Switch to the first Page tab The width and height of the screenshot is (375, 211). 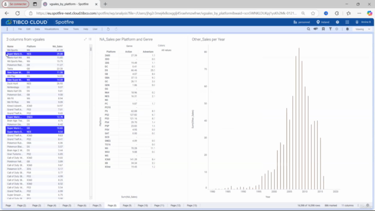click(8, 206)
